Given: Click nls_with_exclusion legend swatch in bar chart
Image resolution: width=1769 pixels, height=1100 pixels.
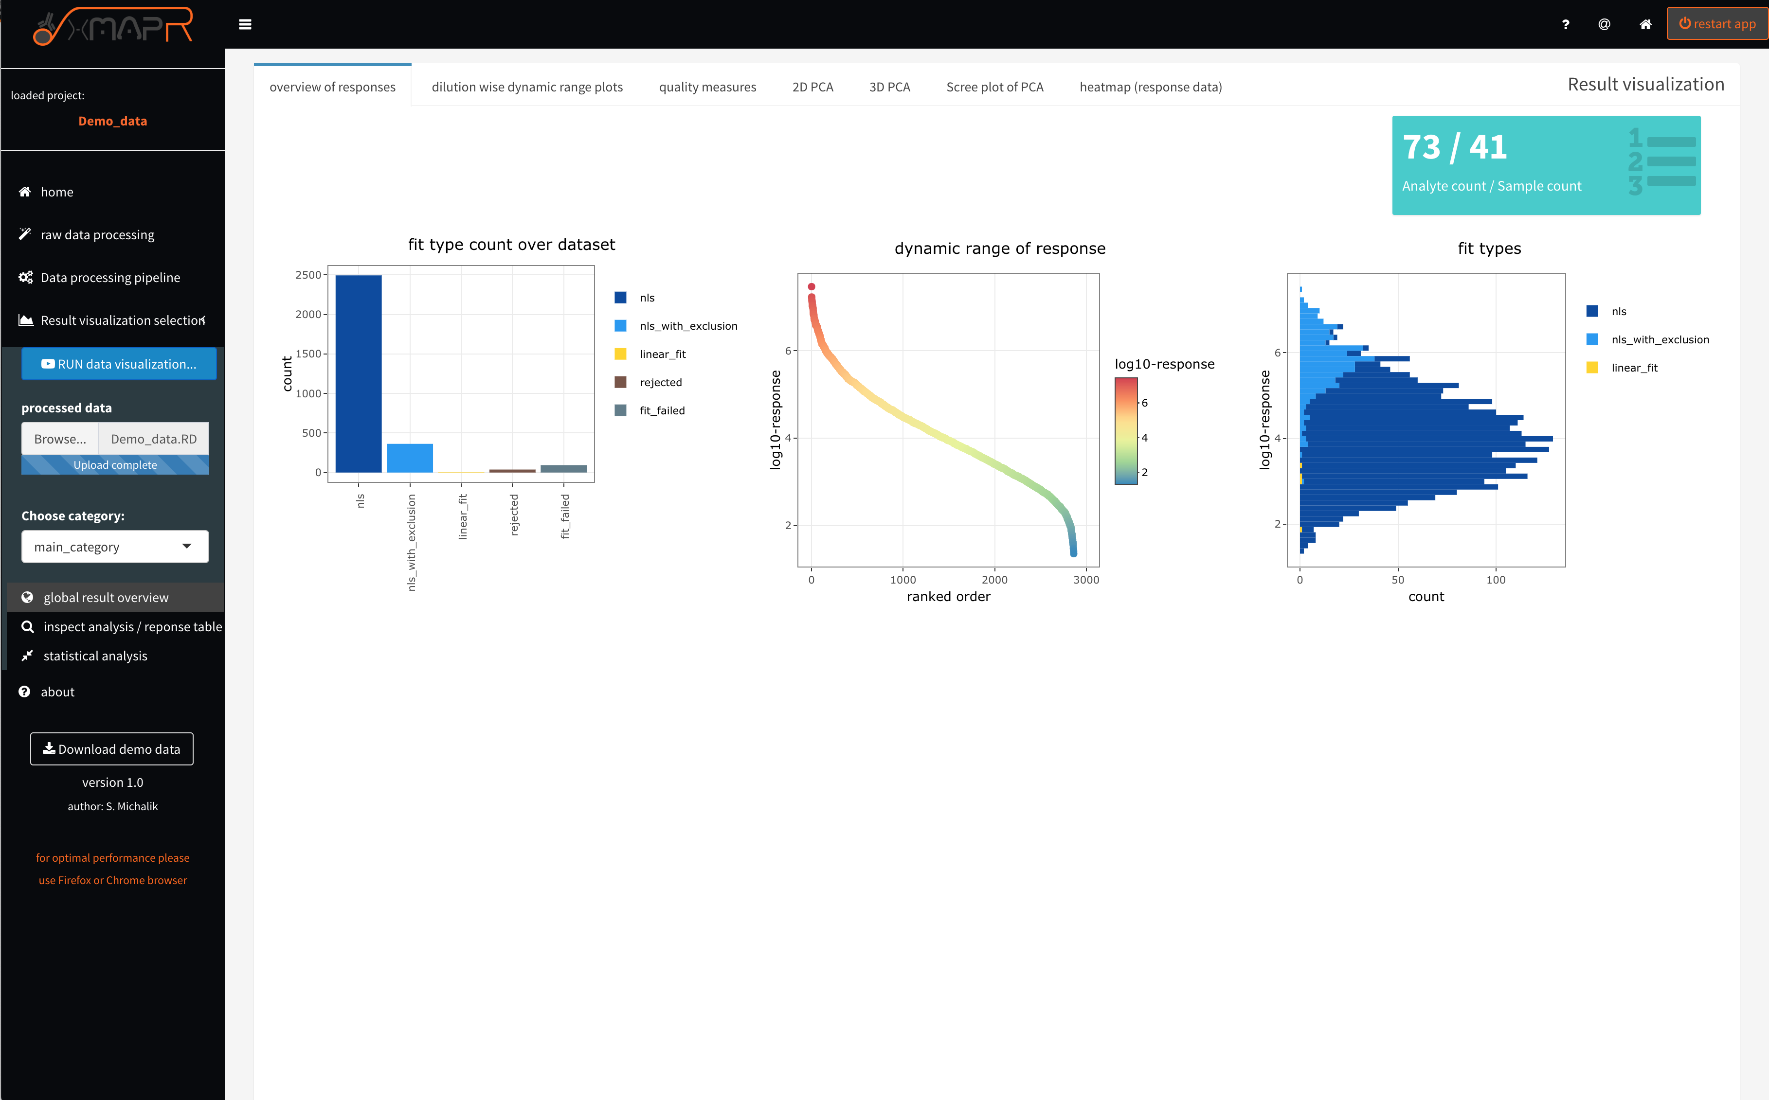Looking at the screenshot, I should pos(620,326).
